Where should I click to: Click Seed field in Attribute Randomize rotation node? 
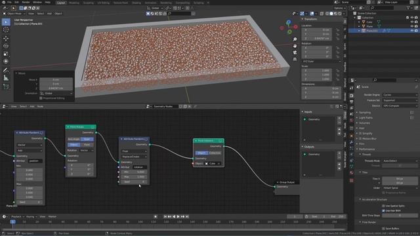(134, 182)
